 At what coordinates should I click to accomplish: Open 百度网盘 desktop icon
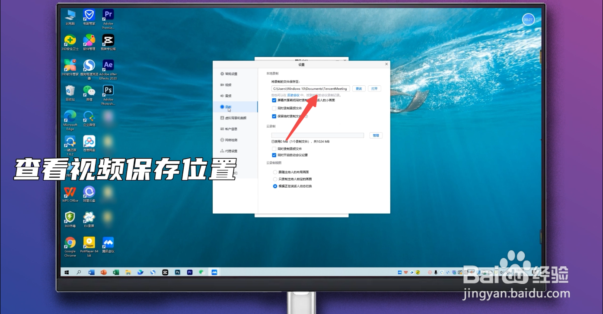(89, 143)
